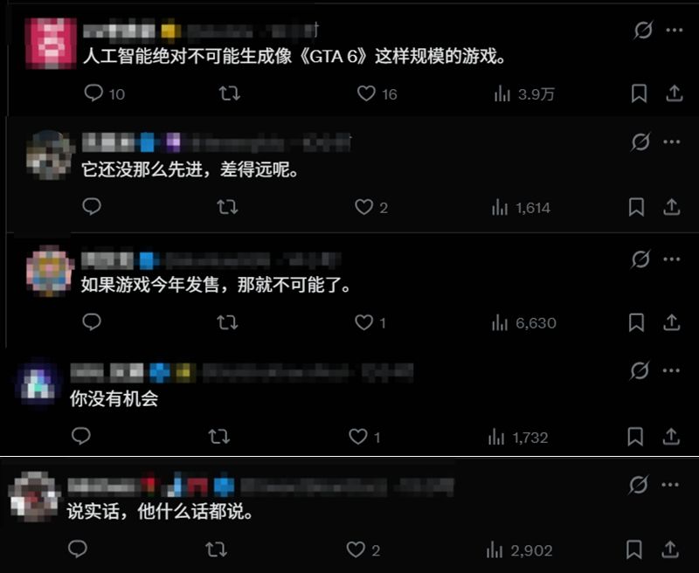Click Grok icon on first post
Screen dimensions: 699x573
(643, 31)
